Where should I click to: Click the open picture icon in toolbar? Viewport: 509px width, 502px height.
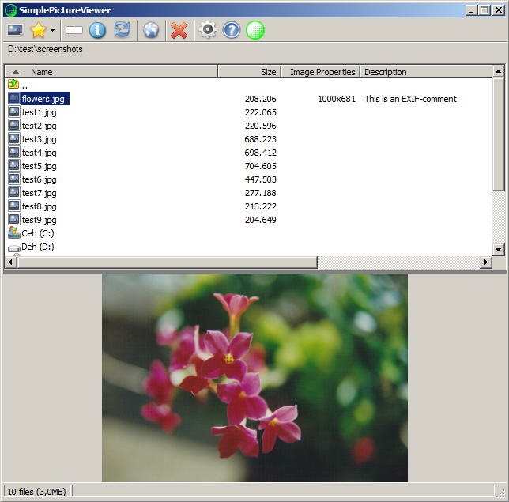[x=15, y=30]
